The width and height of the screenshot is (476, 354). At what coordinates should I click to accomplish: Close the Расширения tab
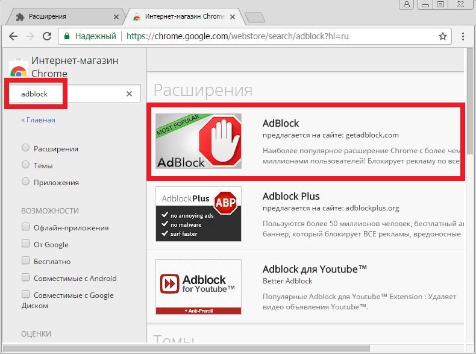(x=116, y=17)
